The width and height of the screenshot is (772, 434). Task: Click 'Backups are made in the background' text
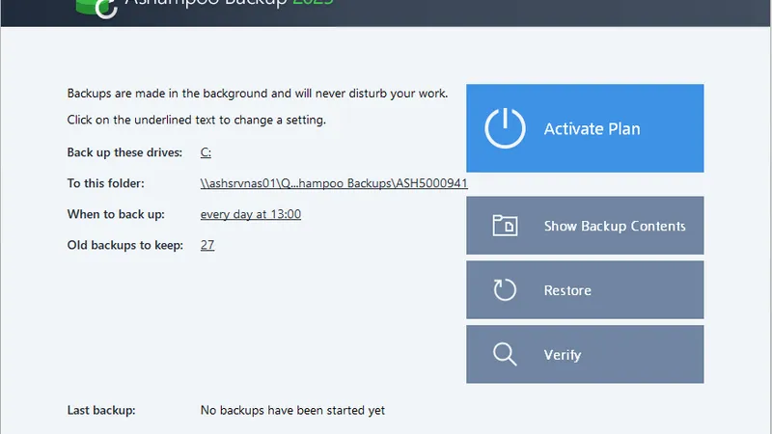(258, 94)
